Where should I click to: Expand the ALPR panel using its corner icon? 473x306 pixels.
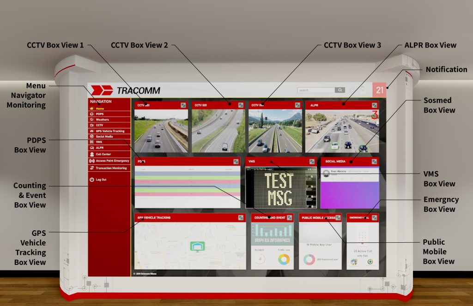(374, 105)
